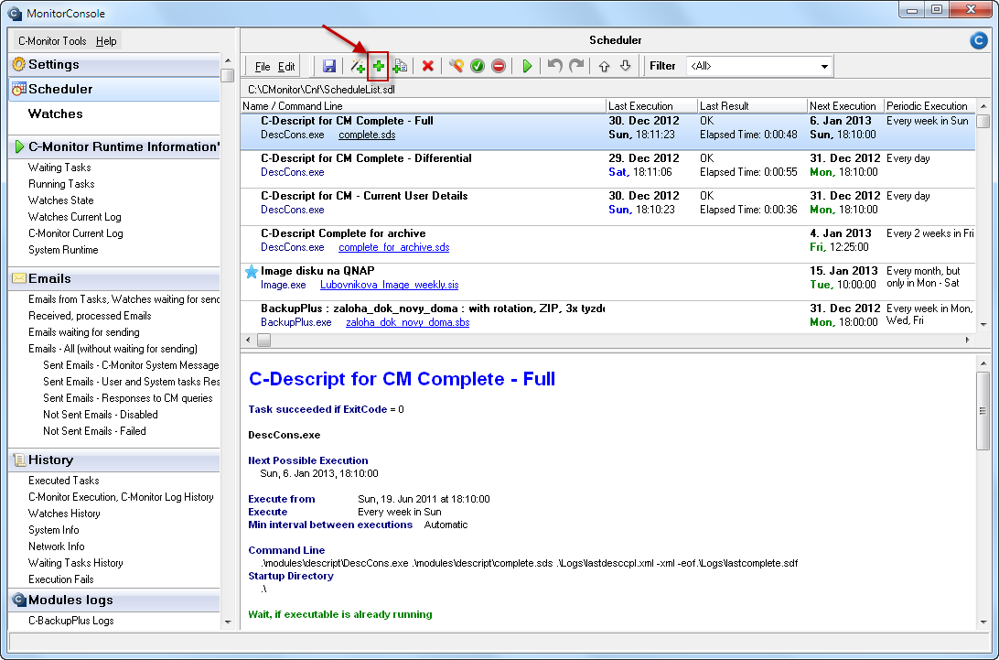Screen dimensions: 999x660
Task: Enable the selected task (green check icon)
Action: tap(478, 66)
